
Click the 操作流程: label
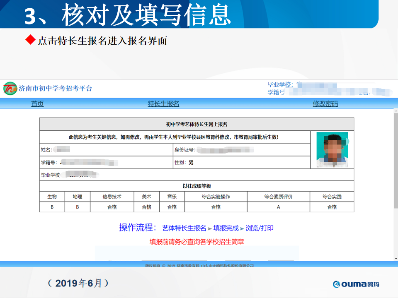pyautogui.click(x=138, y=228)
